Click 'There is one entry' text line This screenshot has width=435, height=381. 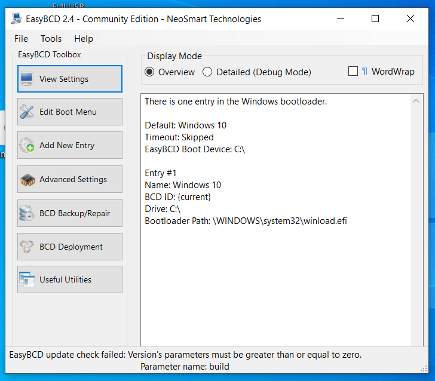236,102
